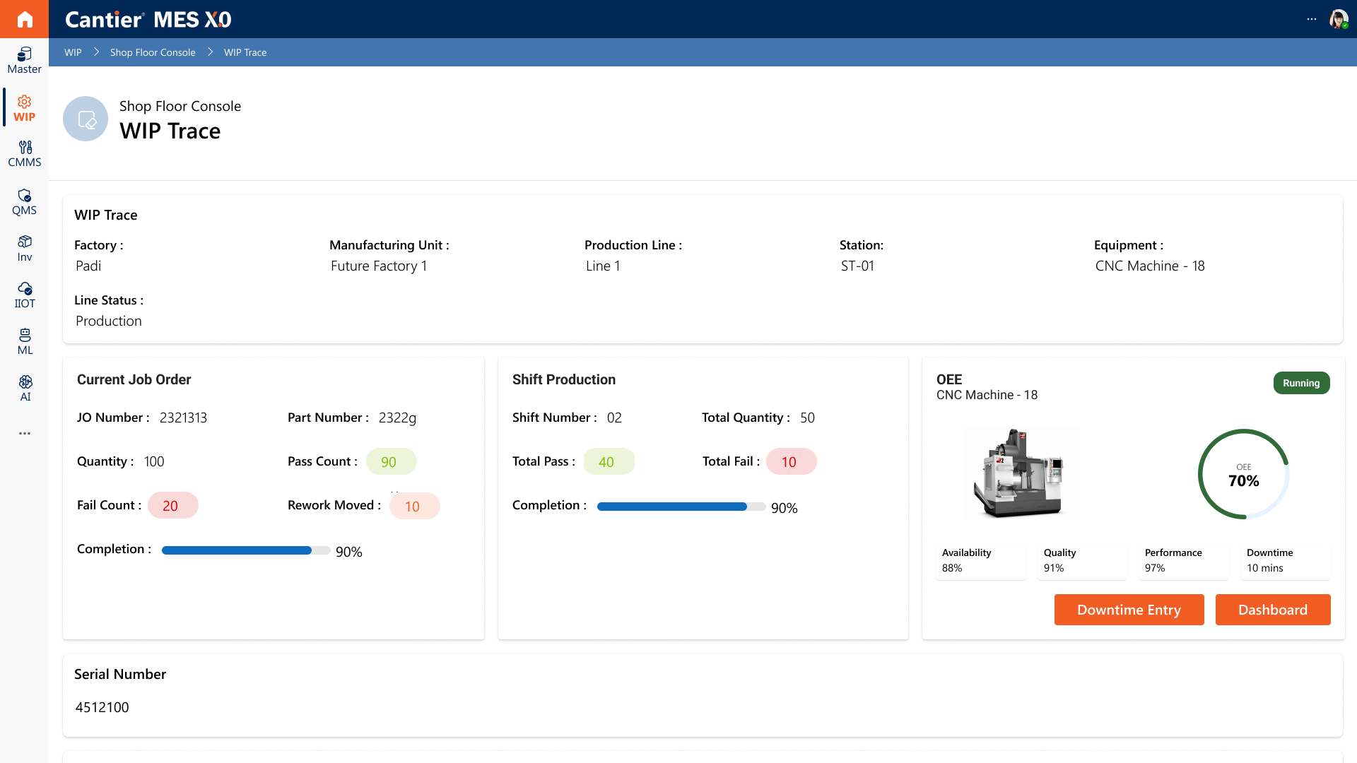Click the Running status badge
Image resolution: width=1357 pixels, height=763 pixels.
pos(1301,383)
